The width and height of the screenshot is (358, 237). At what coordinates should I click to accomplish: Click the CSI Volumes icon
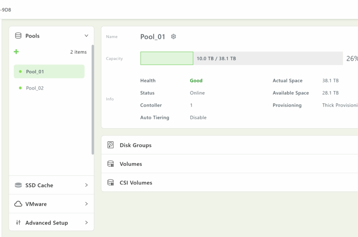click(x=111, y=183)
